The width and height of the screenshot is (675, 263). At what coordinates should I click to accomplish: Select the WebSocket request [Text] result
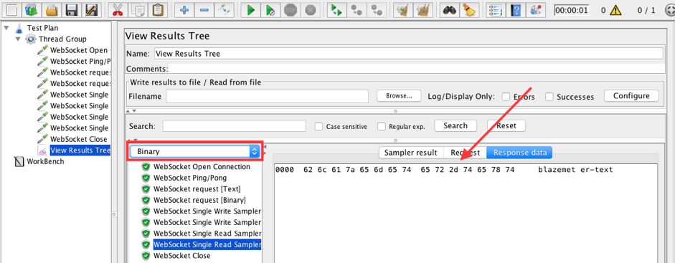(197, 189)
